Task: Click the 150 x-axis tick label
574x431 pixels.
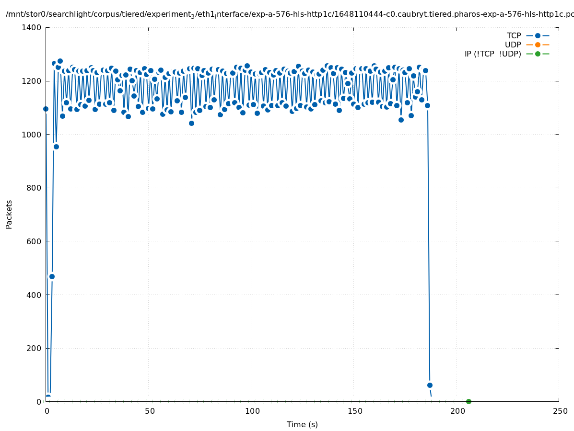Action: click(x=354, y=411)
